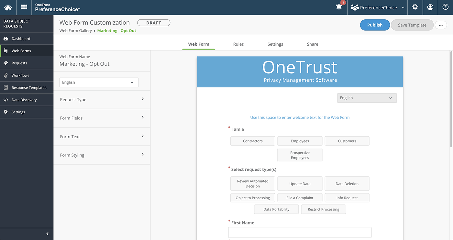Switch to the Web Form tab
This screenshot has height=240, width=453.
pos(199,44)
